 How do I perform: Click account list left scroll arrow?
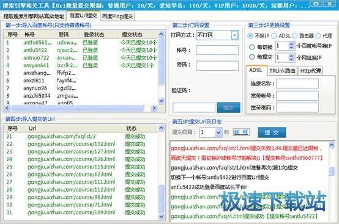pyautogui.click(x=7, y=108)
